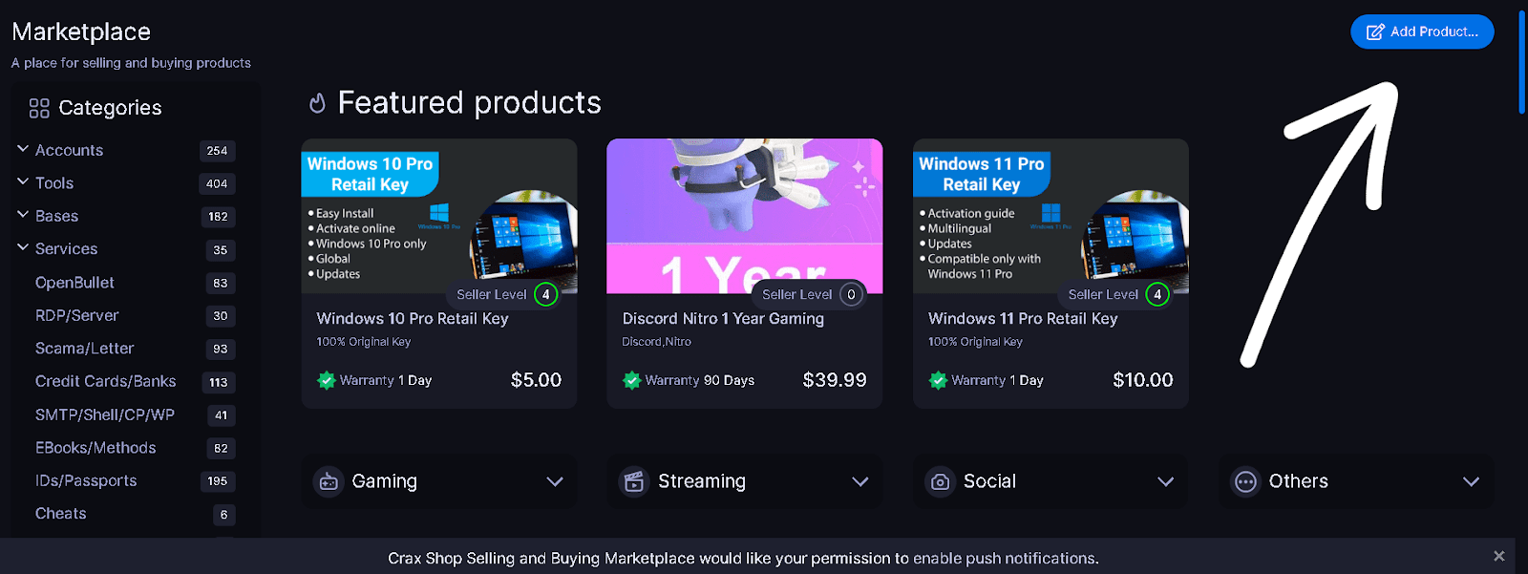Click the Categories grid icon
The image size is (1528, 574).
[39, 108]
